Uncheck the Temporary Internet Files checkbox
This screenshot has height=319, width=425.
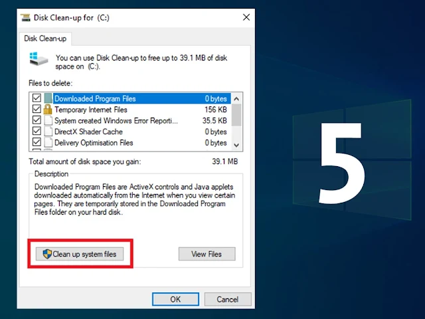point(37,109)
